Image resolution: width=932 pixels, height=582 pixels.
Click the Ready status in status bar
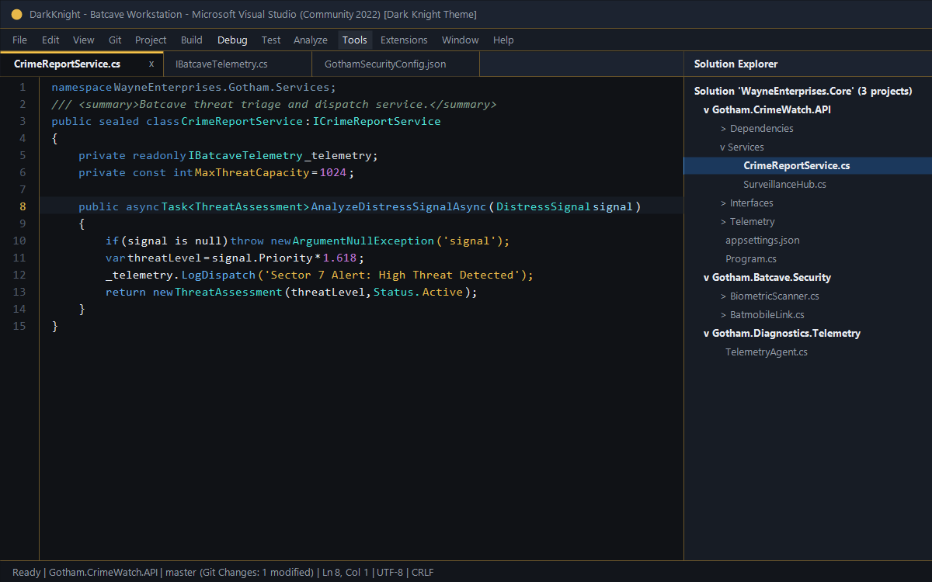(26, 572)
